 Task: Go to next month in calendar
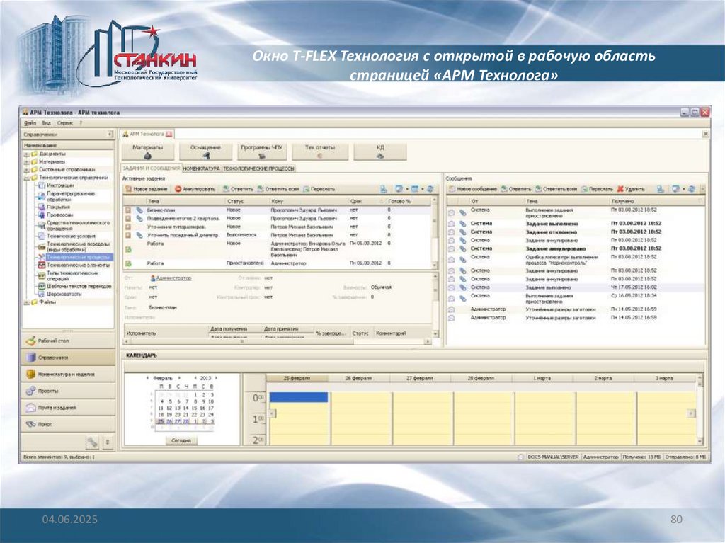179,378
